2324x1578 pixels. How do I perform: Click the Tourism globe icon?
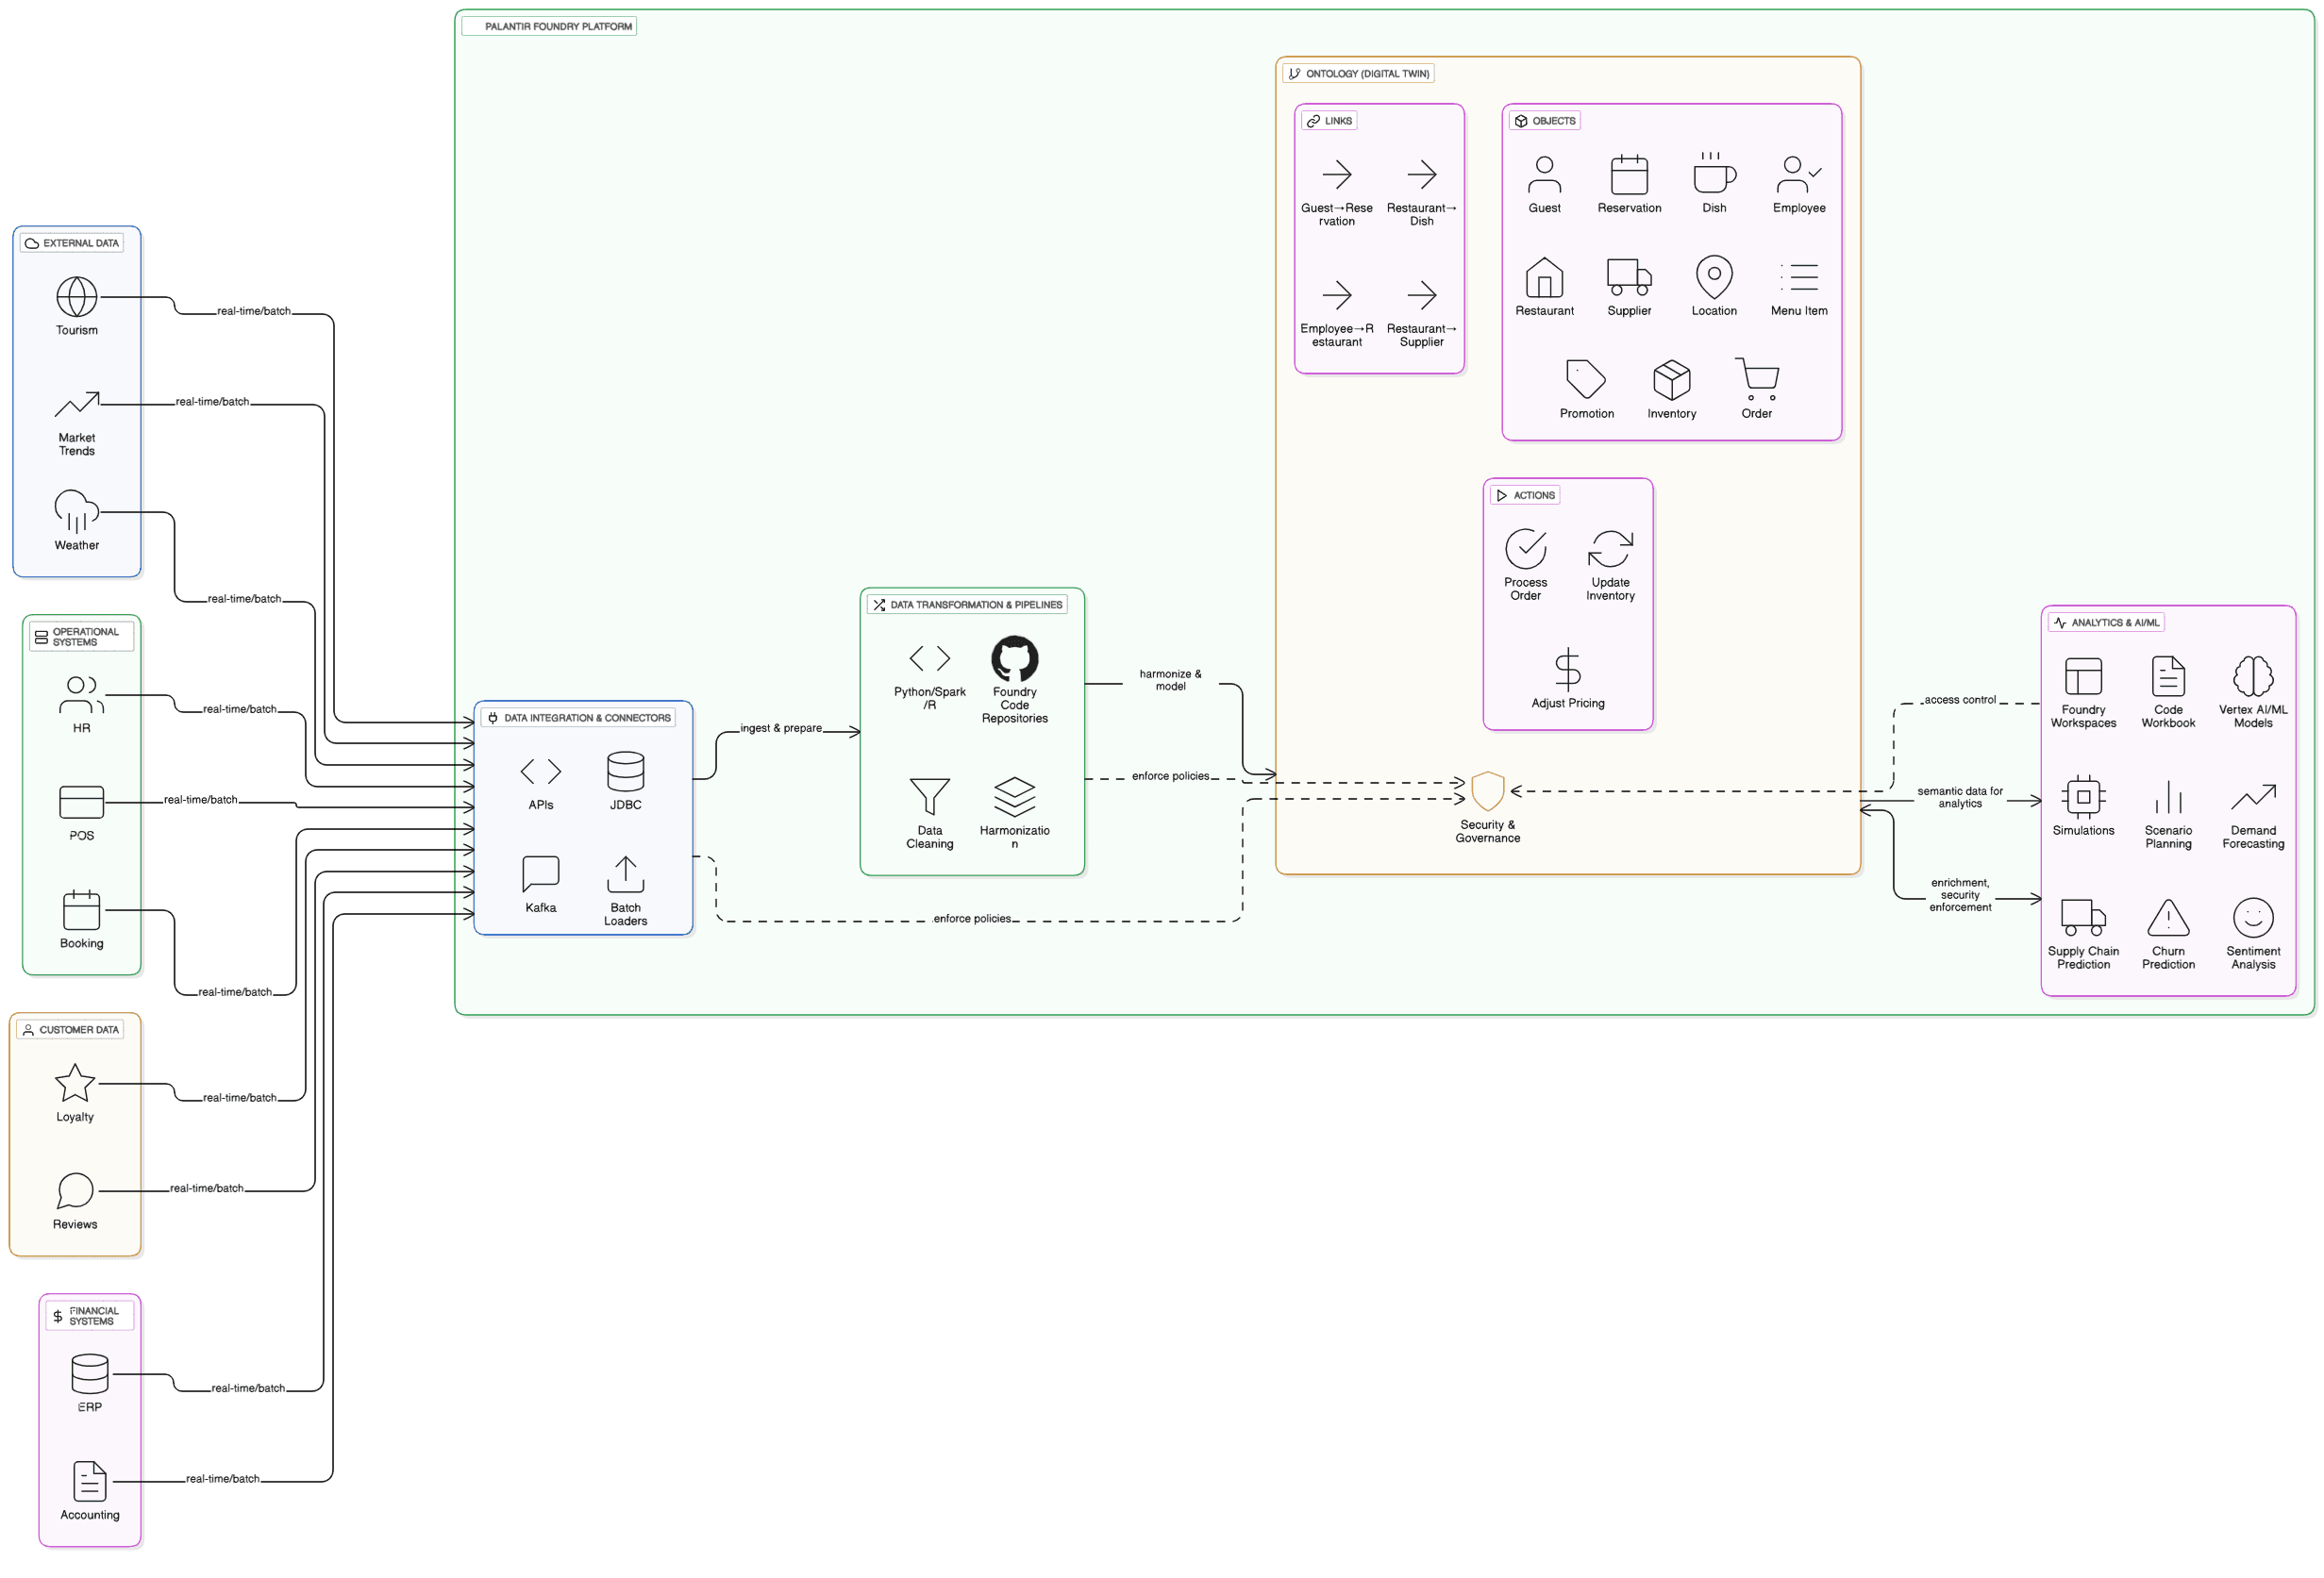click(x=77, y=297)
